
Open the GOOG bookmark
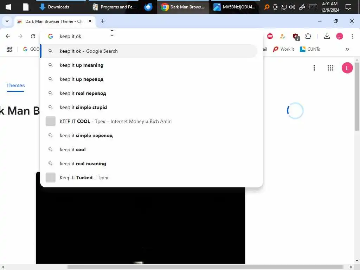click(31, 49)
